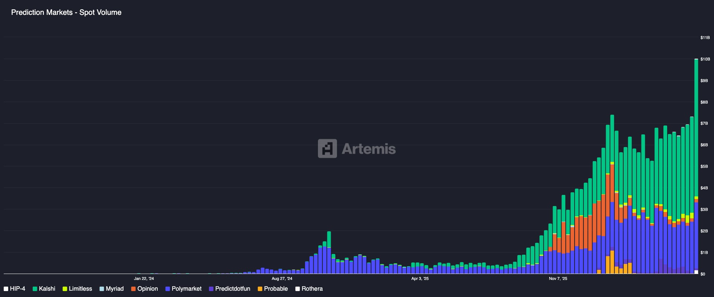Click the "Jan 22, '24" x-axis date
Image resolution: width=714 pixels, height=297 pixels.
[x=144, y=278]
